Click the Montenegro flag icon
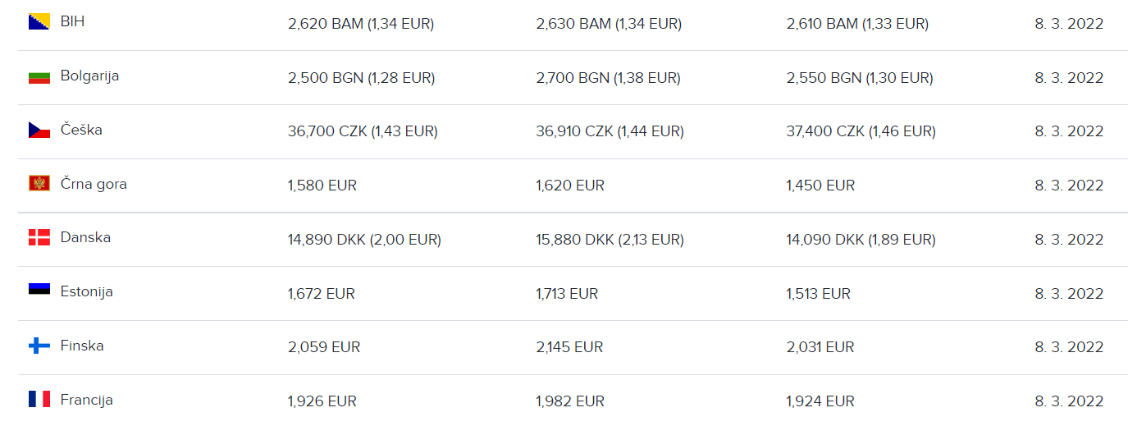 [x=39, y=184]
